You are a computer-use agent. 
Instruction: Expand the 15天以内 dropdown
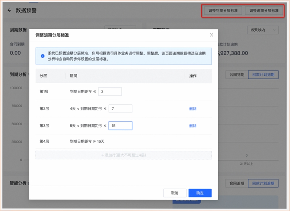(263, 30)
